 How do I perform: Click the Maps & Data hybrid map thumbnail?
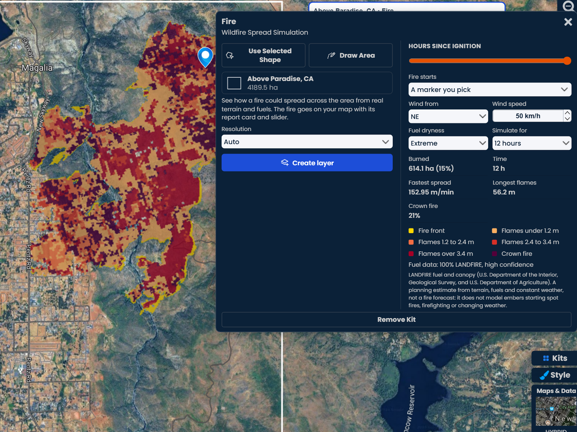[x=556, y=411]
